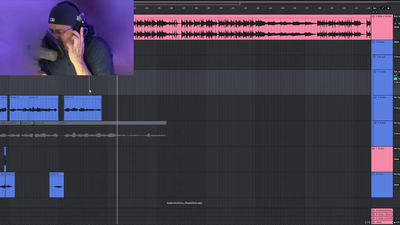Viewport: 400px width, 225px height.
Task: Click bar 35 in the beat-time ruler
Action: pos(282,8)
